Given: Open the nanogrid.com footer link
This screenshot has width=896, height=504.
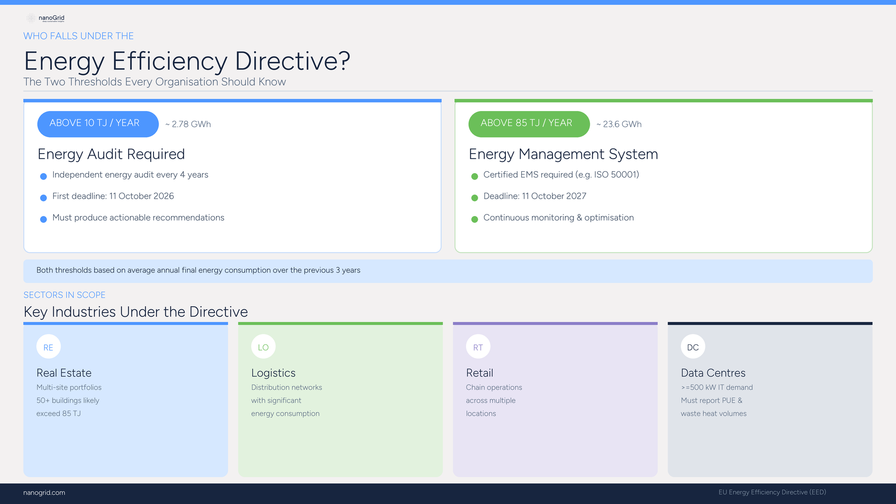Looking at the screenshot, I should coord(44,493).
